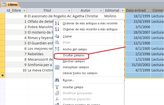Screen dimensions: 164x105
Task: Click the Id_llibre cell with value 10
Action: (x=16, y=70)
